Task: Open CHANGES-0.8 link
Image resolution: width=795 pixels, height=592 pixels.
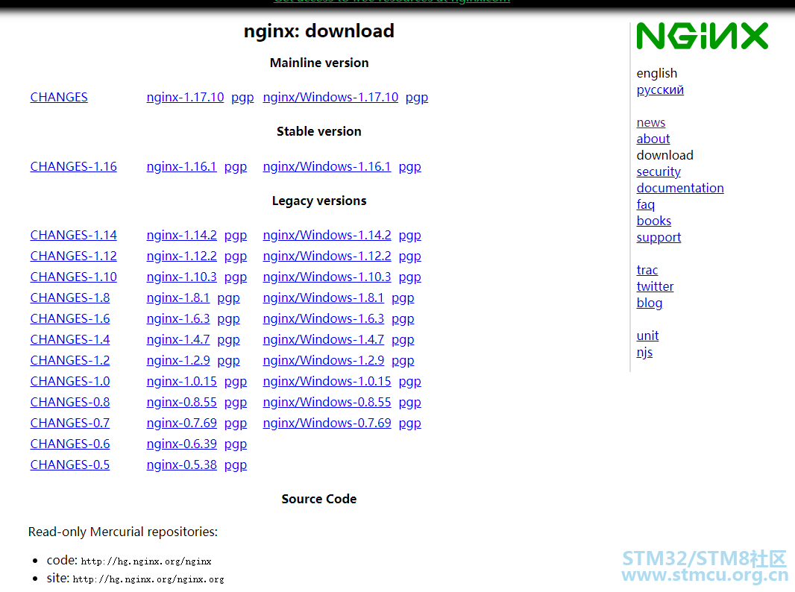Action: [x=70, y=402]
